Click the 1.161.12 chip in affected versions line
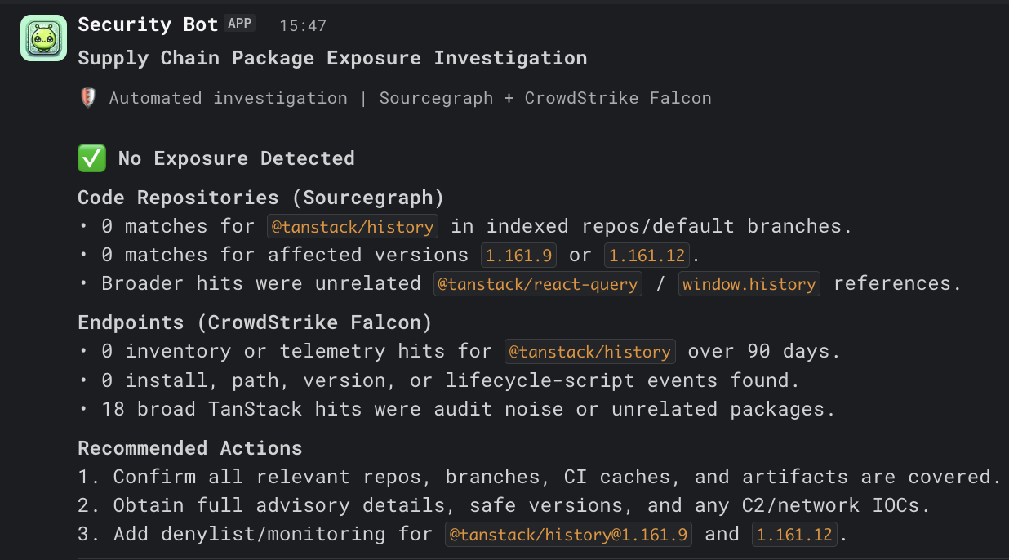 point(647,255)
